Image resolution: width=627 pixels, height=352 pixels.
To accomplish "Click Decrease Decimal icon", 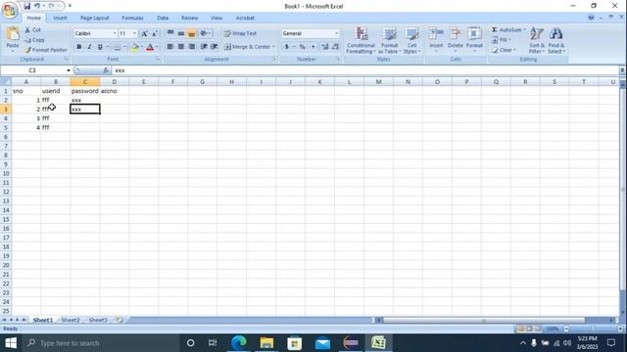I will [335, 47].
